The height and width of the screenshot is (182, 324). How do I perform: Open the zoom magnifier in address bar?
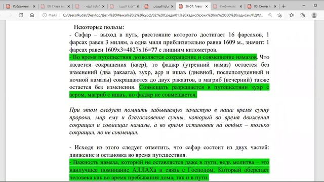pyautogui.click(x=270, y=15)
